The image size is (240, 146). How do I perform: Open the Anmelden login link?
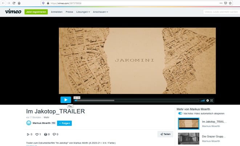pyautogui.click(x=57, y=12)
